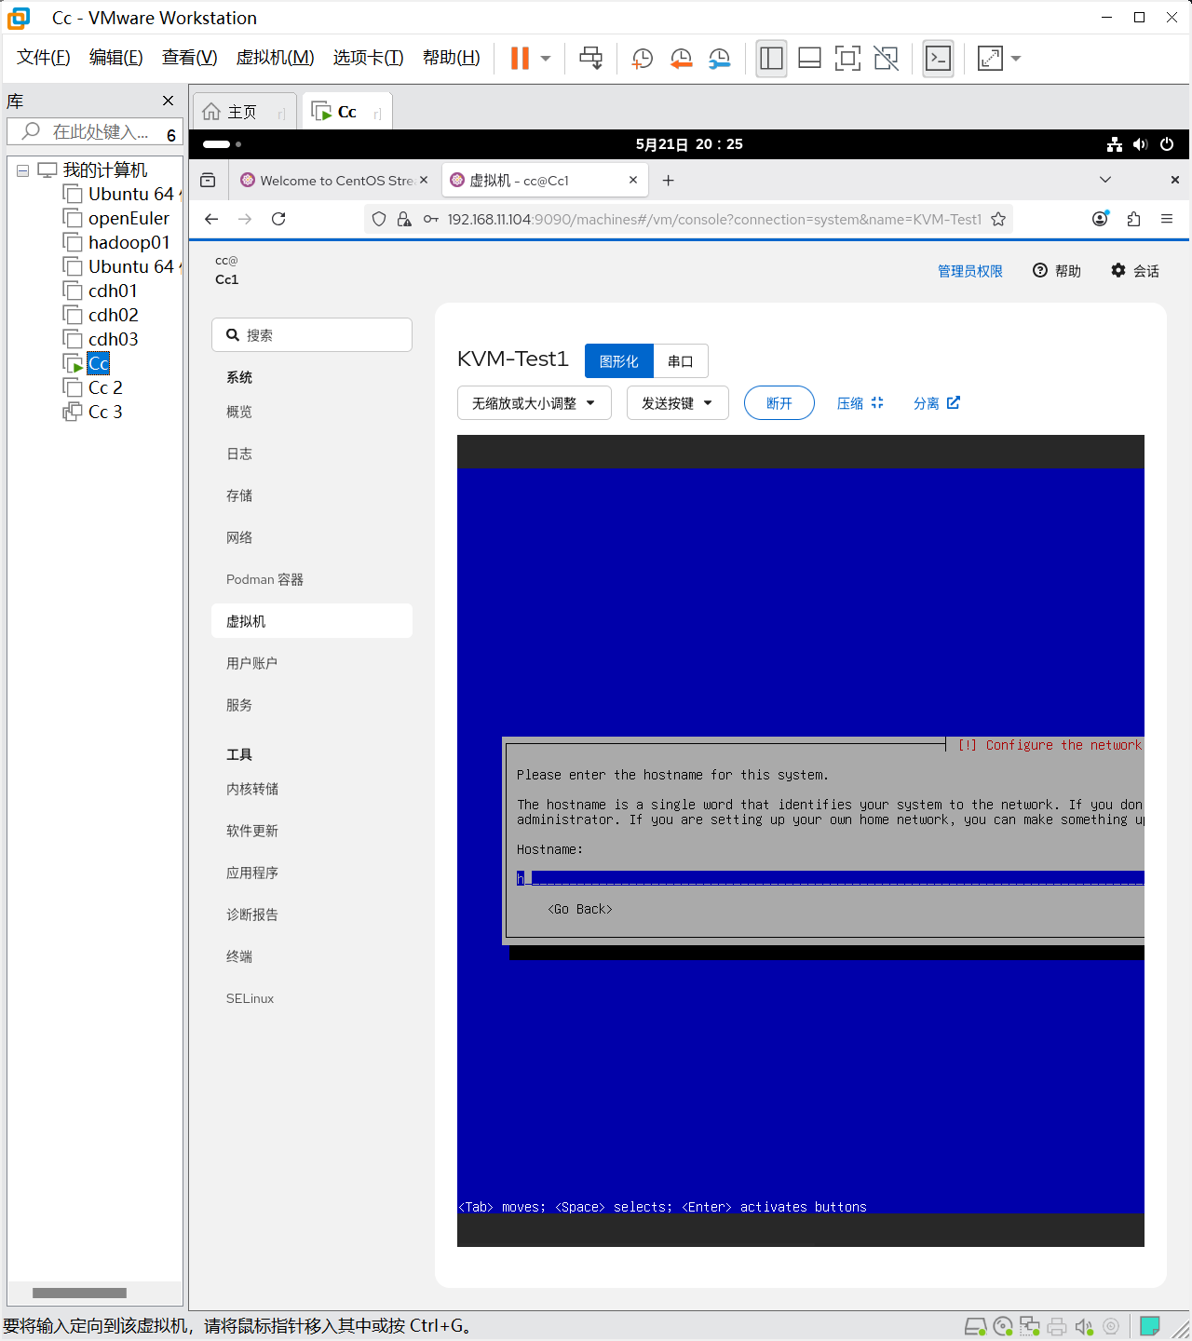
Task: Open the power options dropdown beside pause
Action: pyautogui.click(x=546, y=58)
